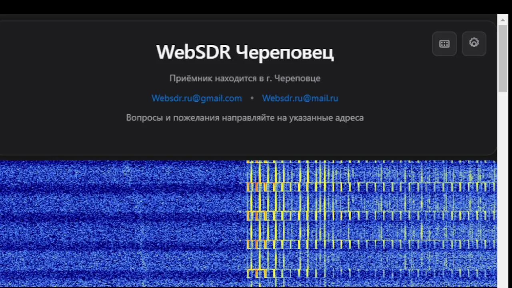Open the Websdr.ru@gmail.com email link
512x288 pixels.
[x=196, y=98]
